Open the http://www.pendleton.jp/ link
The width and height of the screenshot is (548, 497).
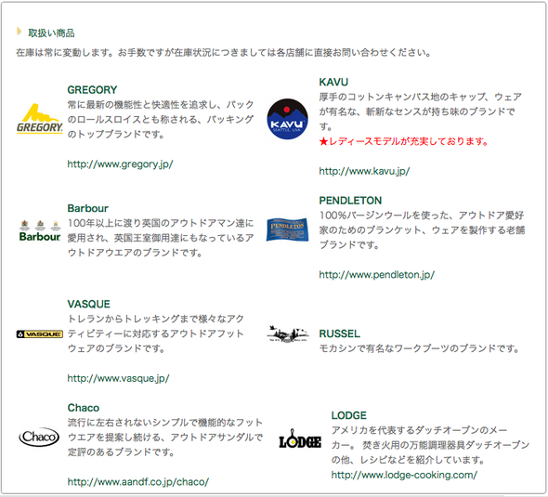click(377, 274)
